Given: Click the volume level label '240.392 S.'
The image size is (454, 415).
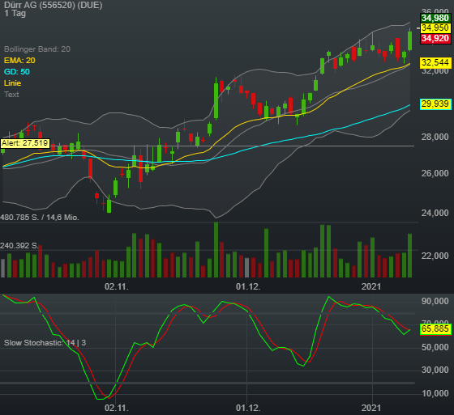Looking at the screenshot, I should [x=19, y=246].
